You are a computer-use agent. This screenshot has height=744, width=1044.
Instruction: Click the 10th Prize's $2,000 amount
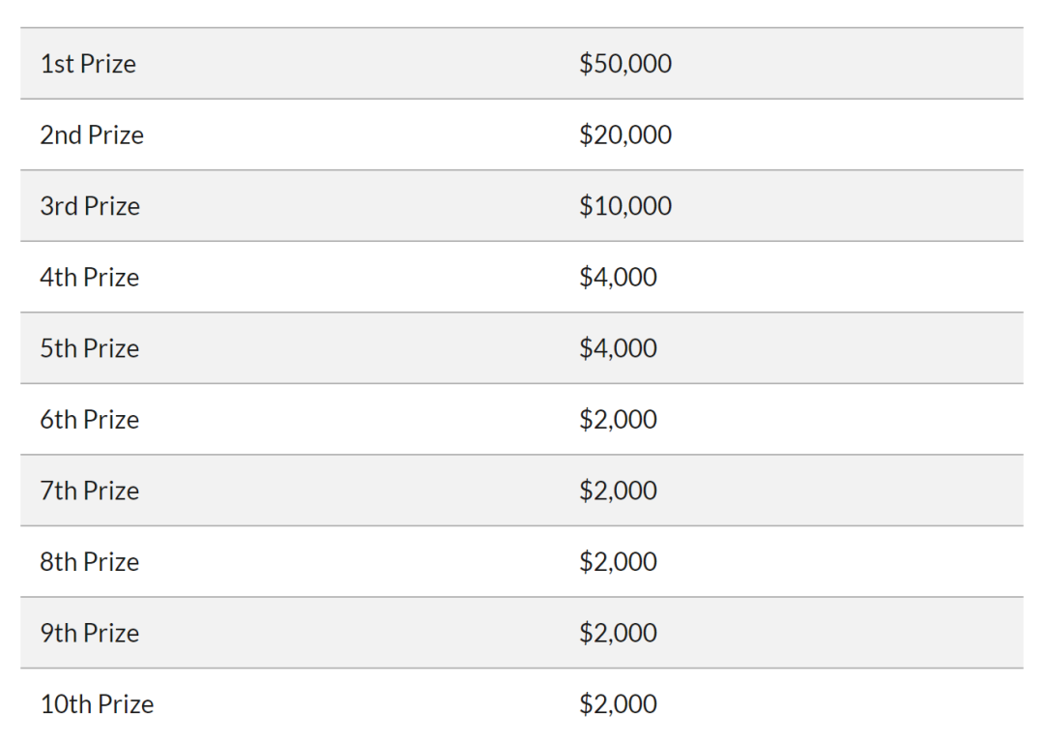click(618, 704)
